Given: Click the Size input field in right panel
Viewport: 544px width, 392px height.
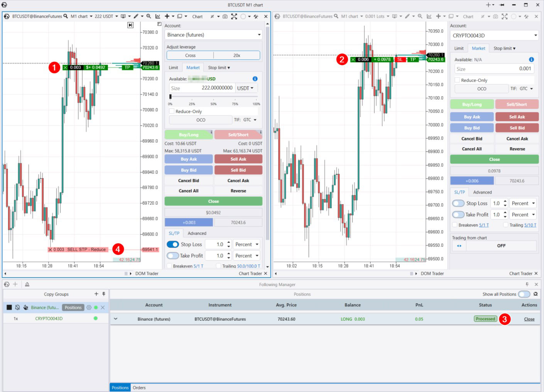Looking at the screenshot, I should coord(494,69).
